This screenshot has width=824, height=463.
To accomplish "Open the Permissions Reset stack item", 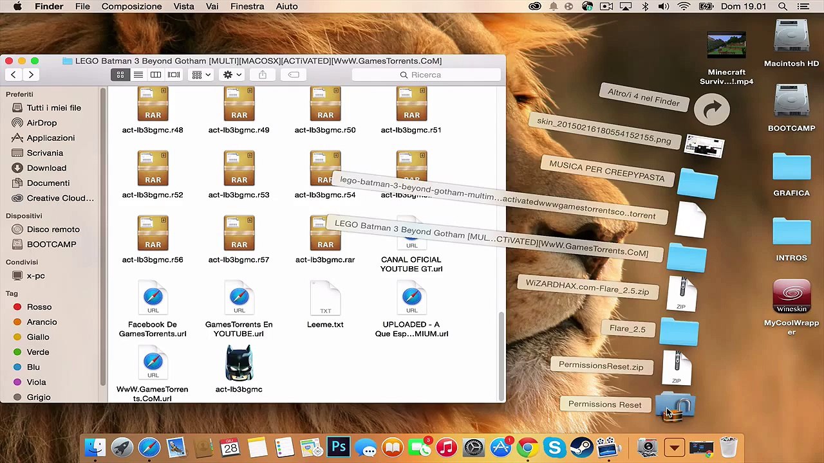I will click(676, 405).
